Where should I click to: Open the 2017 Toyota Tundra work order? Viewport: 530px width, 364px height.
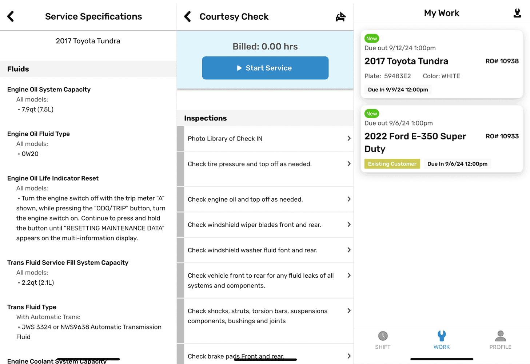click(x=442, y=64)
